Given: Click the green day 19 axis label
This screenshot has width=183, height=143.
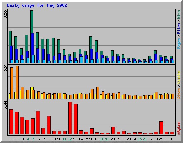Looking at the screenshot, I should click(x=107, y=139).
